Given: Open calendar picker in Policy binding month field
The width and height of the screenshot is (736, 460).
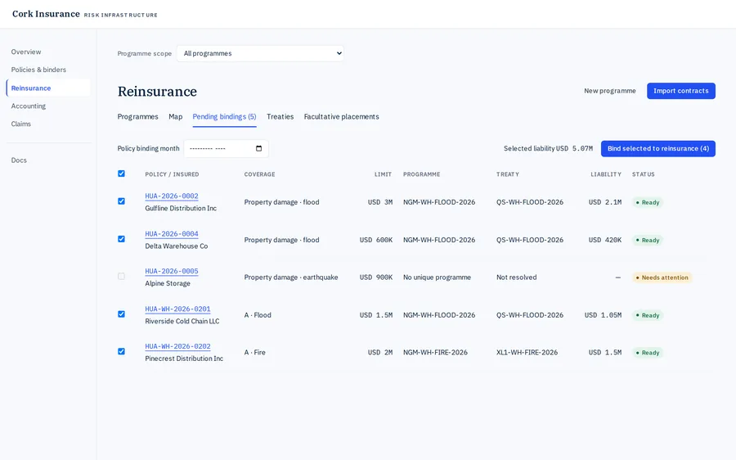Looking at the screenshot, I should (258, 148).
